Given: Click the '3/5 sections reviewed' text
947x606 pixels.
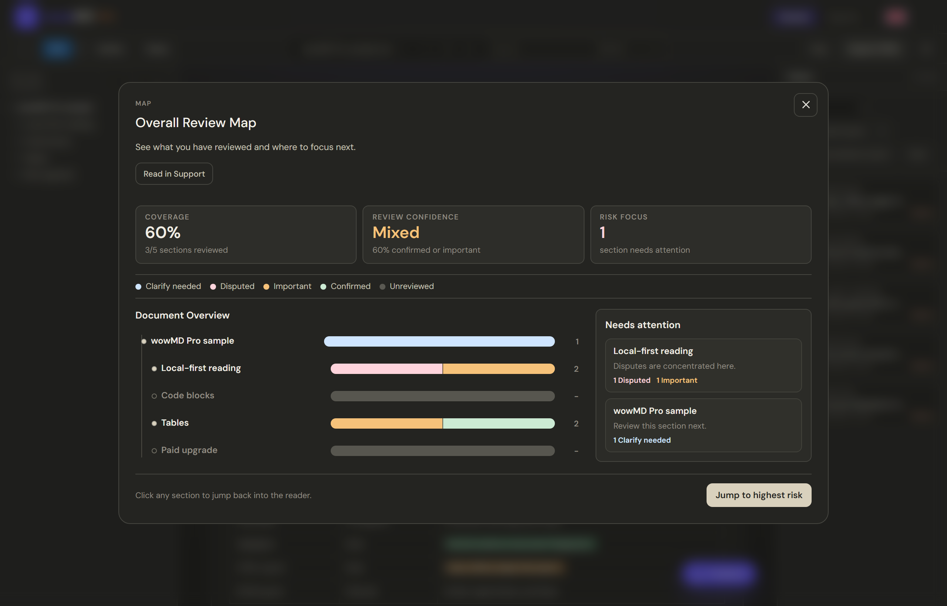Looking at the screenshot, I should (186, 250).
